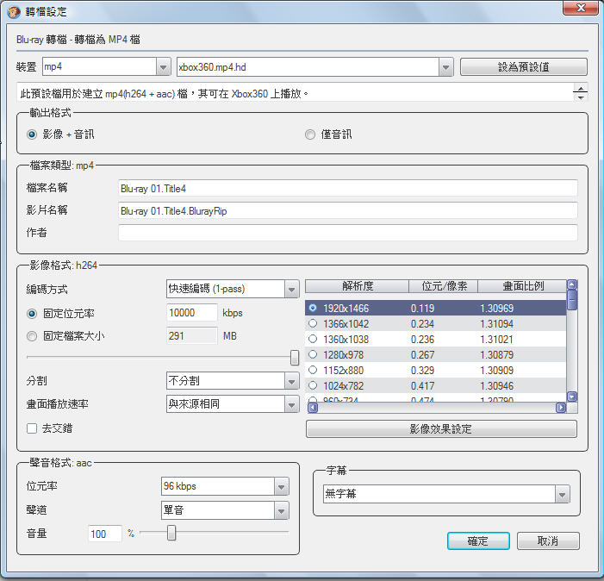Click the 音量 volume slider handle
Viewport: 604px width, 581px height.
[x=171, y=534]
